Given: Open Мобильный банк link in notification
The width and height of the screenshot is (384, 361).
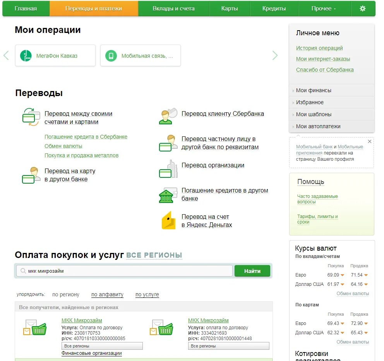Looking at the screenshot, I should [314, 146].
